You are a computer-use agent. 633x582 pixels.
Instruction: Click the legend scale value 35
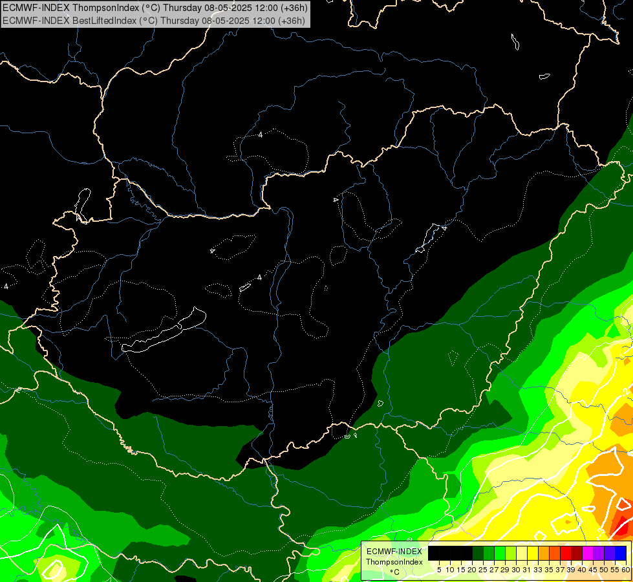[549, 570]
